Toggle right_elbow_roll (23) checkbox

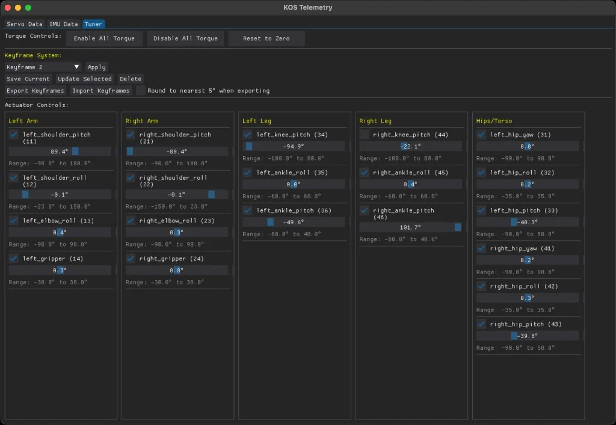pos(131,221)
